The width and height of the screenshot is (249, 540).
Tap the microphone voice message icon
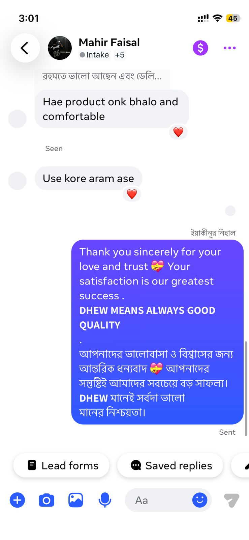[x=105, y=500]
